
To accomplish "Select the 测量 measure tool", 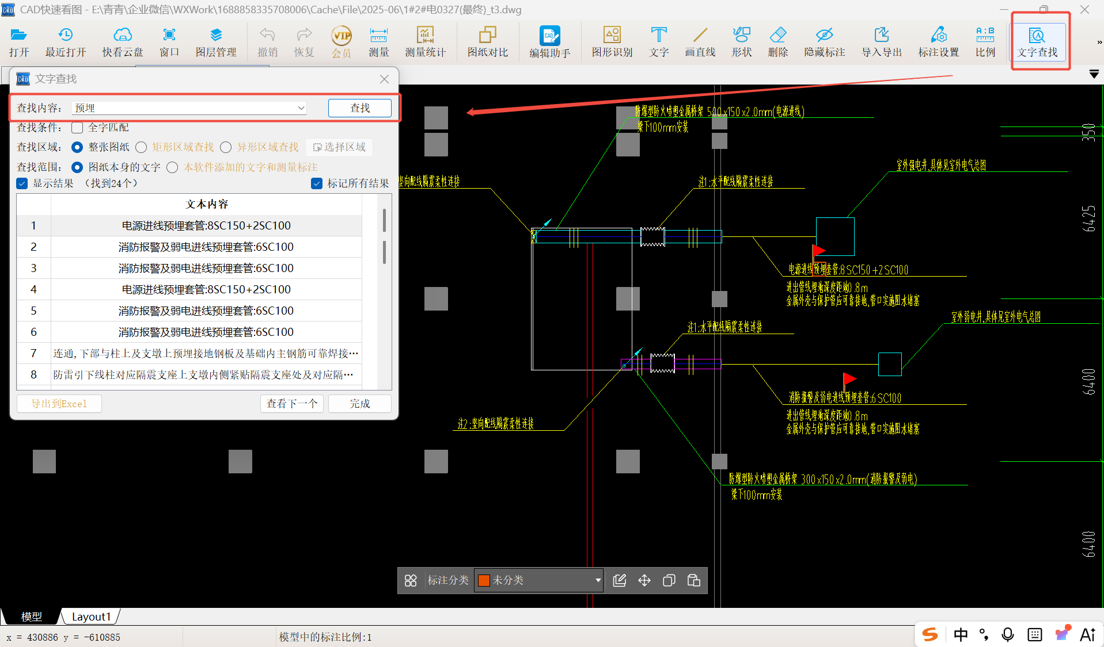I will (x=378, y=41).
